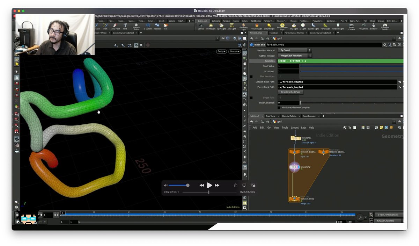Select the Spray Paint shelf tool

[115, 26]
